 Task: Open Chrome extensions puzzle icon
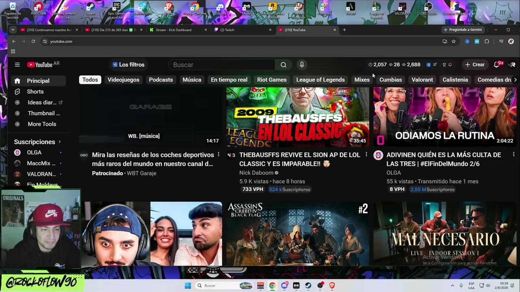coord(487,41)
